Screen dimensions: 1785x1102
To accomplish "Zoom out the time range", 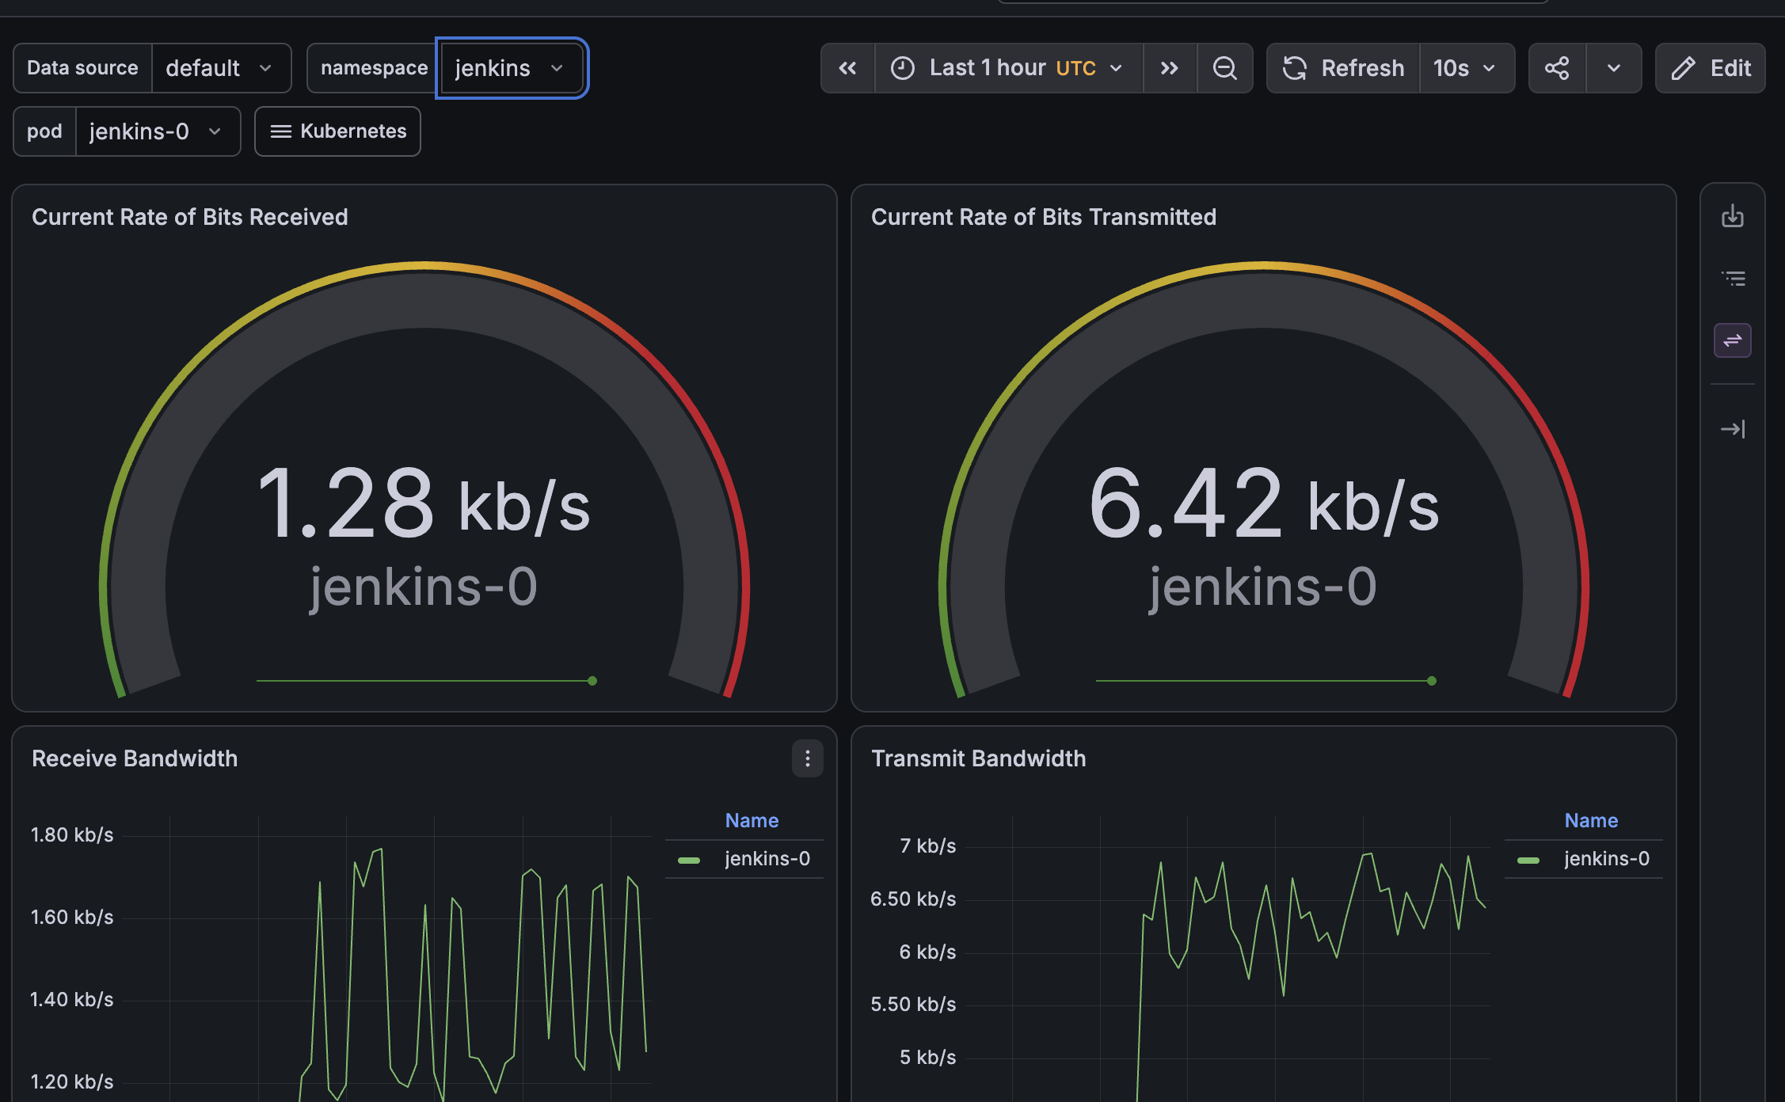I will (x=1225, y=68).
